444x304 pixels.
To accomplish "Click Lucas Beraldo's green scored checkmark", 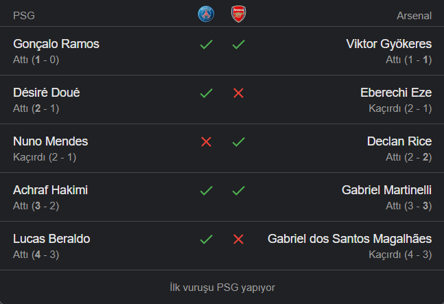I will tap(206, 239).
